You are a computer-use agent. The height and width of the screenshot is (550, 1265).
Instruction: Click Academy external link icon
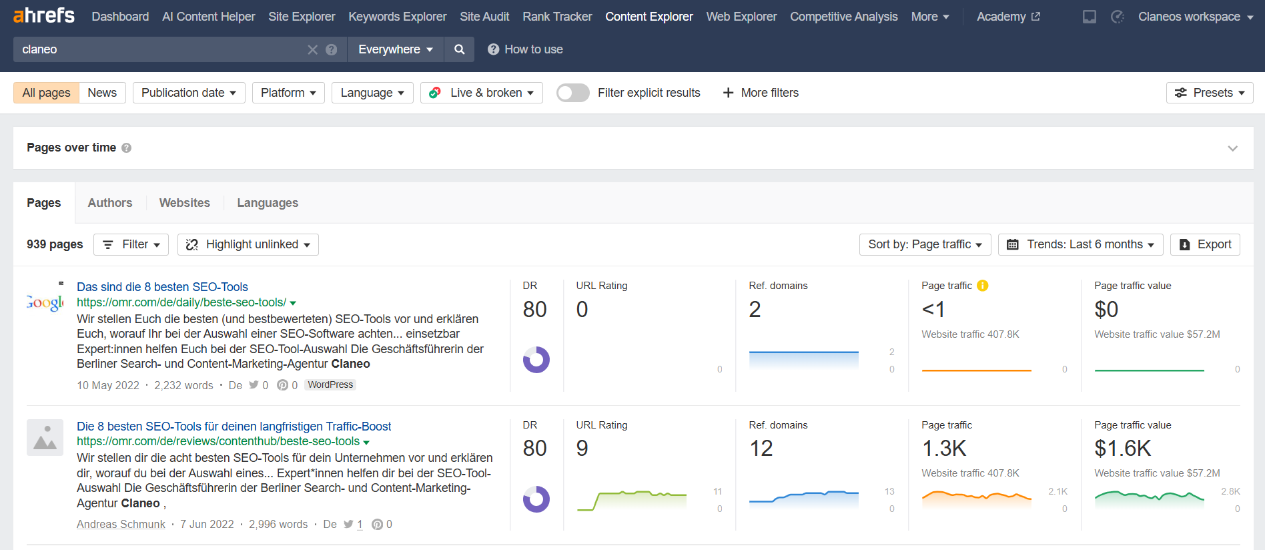tap(1035, 17)
